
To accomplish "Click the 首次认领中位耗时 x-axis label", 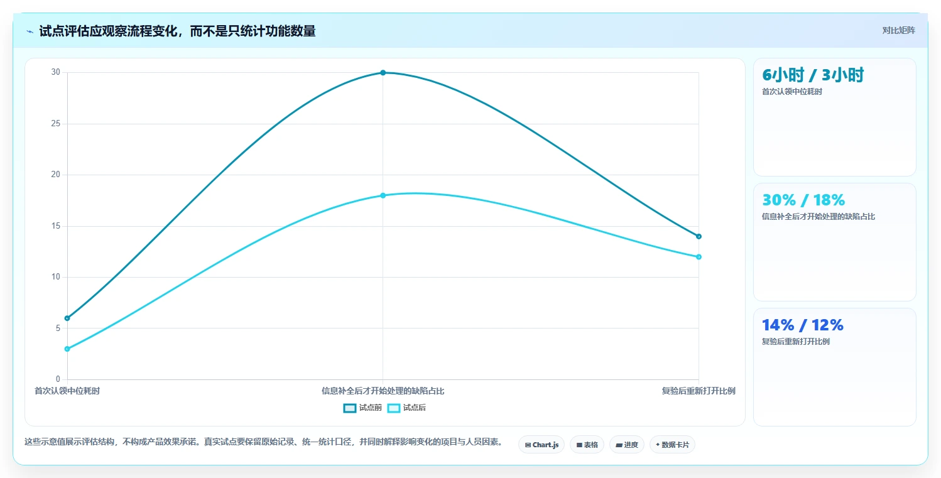I will click(67, 391).
